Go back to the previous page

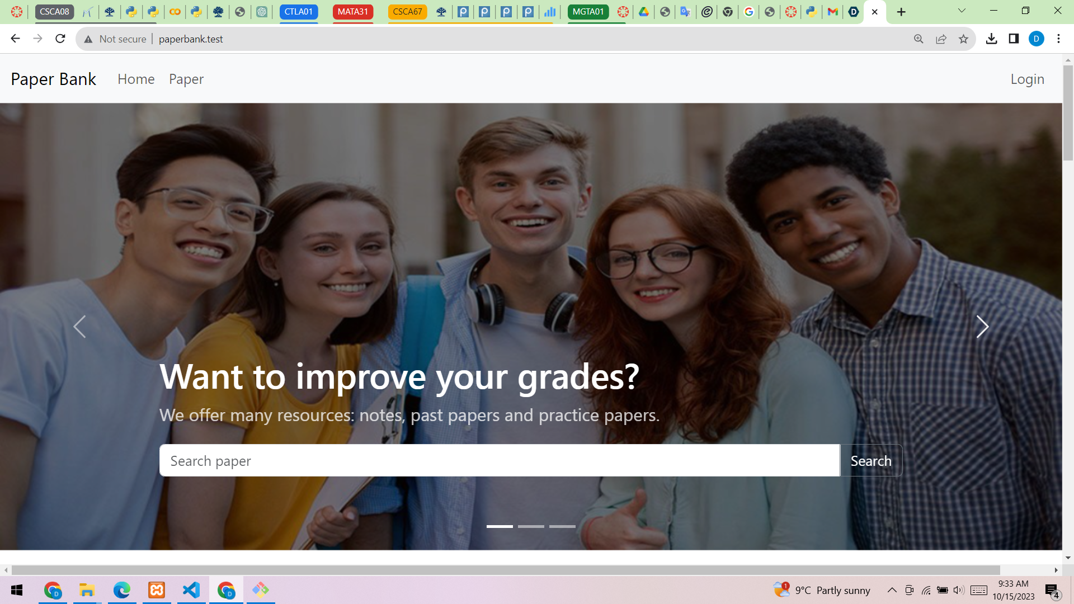coord(15,39)
